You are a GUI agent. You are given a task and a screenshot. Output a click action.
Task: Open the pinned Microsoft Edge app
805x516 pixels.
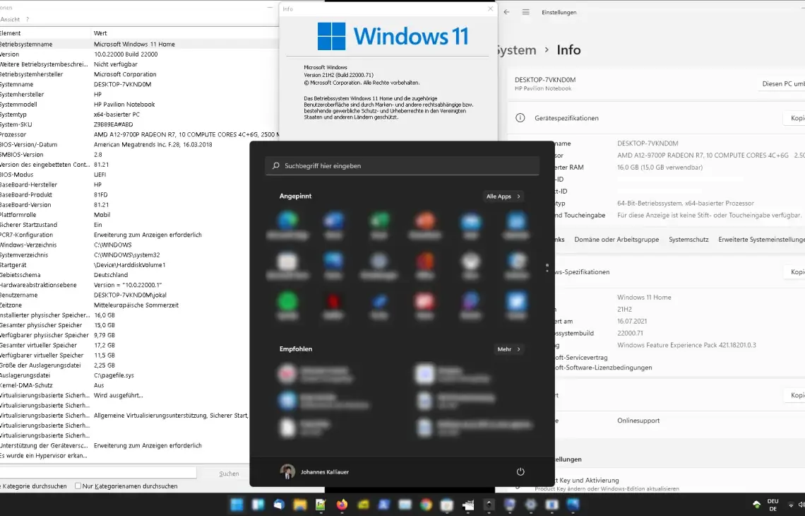click(287, 225)
